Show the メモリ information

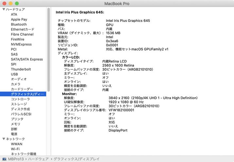click(15, 124)
